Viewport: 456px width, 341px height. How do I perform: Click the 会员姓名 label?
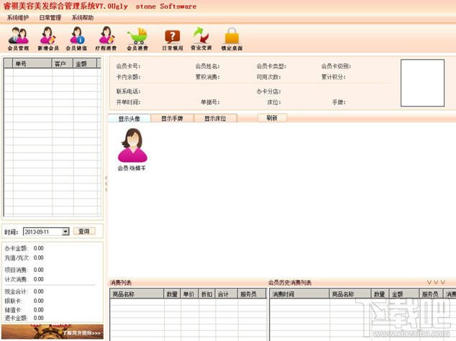click(208, 66)
